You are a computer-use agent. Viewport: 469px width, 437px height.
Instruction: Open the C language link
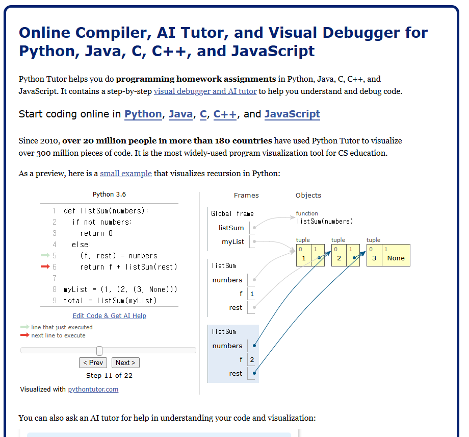pyautogui.click(x=203, y=114)
